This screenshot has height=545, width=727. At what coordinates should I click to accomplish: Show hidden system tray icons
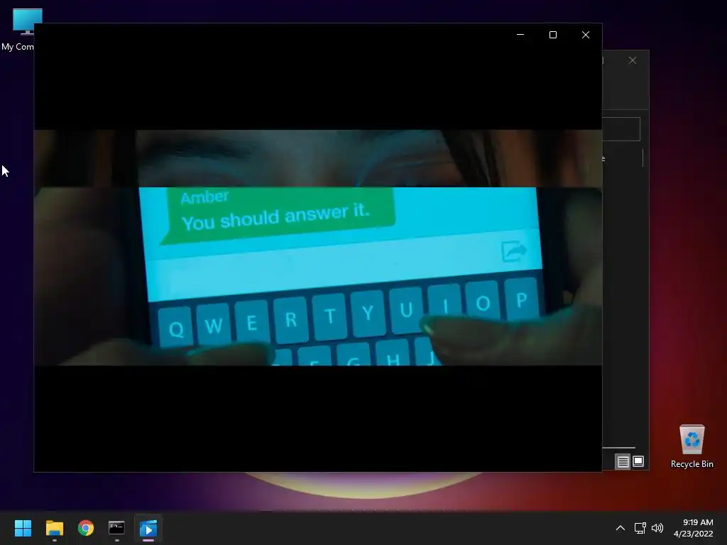tap(620, 528)
